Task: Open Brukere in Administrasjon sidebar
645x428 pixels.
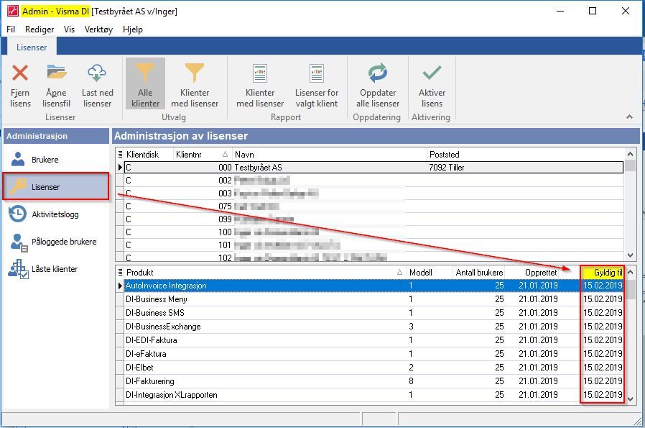Action: click(x=56, y=160)
